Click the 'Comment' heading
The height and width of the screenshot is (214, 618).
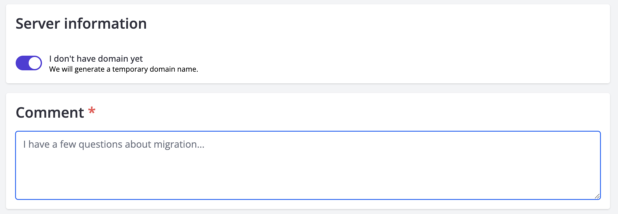pyautogui.click(x=50, y=113)
